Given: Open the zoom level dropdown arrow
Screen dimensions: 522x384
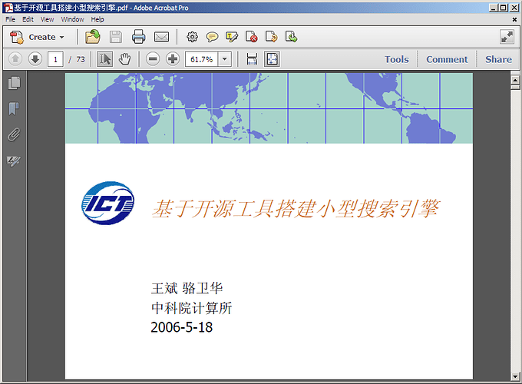Looking at the screenshot, I should pos(225,59).
